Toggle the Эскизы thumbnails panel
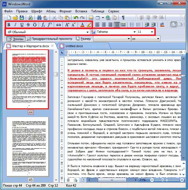Viewport: 188px width, 190px height. (16, 39)
